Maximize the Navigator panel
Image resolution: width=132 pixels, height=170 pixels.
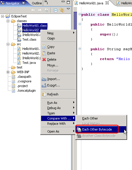coord(68,2)
